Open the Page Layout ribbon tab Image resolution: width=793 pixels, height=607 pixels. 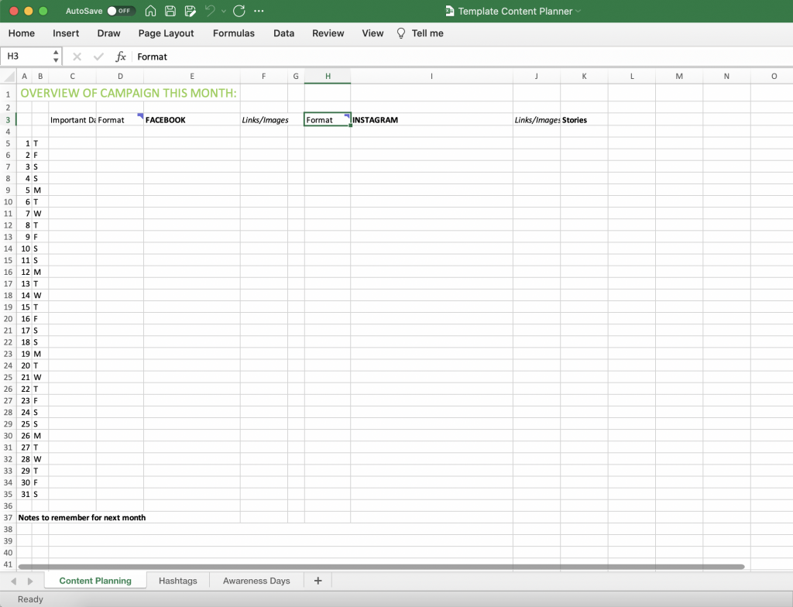click(166, 33)
